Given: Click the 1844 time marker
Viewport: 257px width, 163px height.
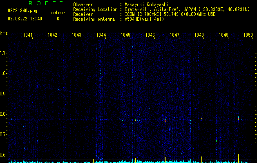Looking at the screenshot, I should (x=101, y=35).
